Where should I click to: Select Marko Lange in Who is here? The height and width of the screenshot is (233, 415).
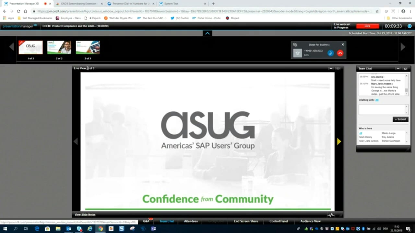coord(388,133)
